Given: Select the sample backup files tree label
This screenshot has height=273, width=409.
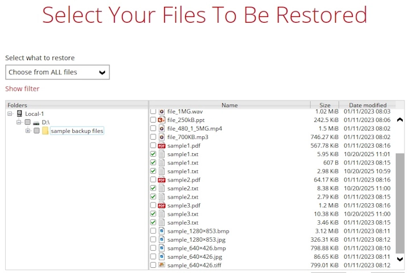Looking at the screenshot, I should 77,131.
